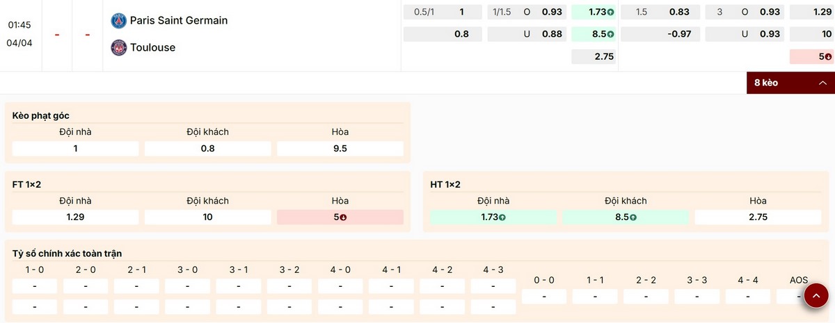Select the 0 - 0 correct score cell

point(544,297)
